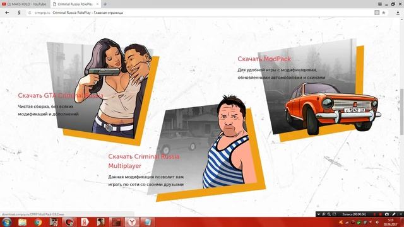Click the page vertical scrollbar thumb
This screenshot has height=227, width=404.
[x=401, y=112]
